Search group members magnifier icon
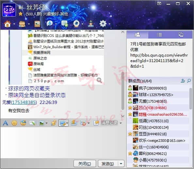This screenshot has width=194, height=169. [189, 81]
